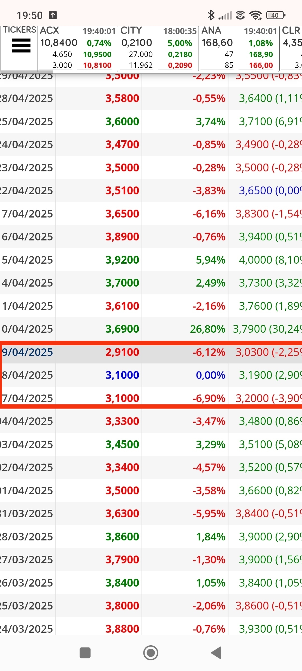Tap the Android back navigation button
This screenshot has height=671, width=302.
click(x=216, y=653)
